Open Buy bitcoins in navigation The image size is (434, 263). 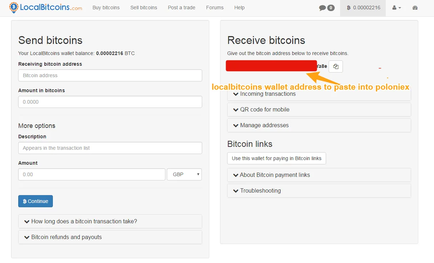pyautogui.click(x=106, y=8)
